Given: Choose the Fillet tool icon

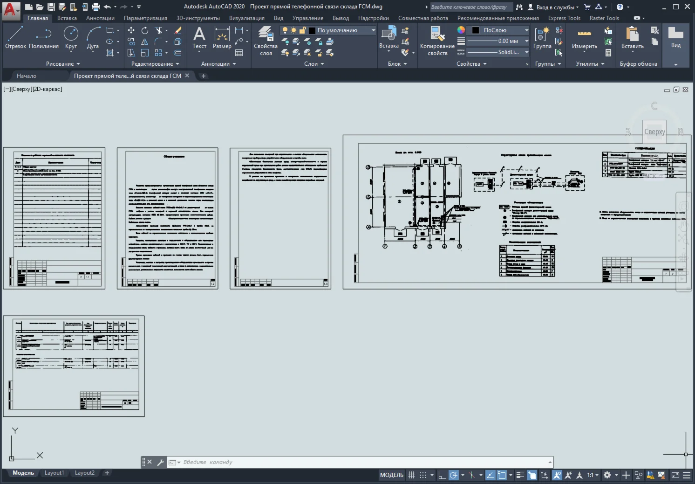Looking at the screenshot, I should (x=159, y=41).
